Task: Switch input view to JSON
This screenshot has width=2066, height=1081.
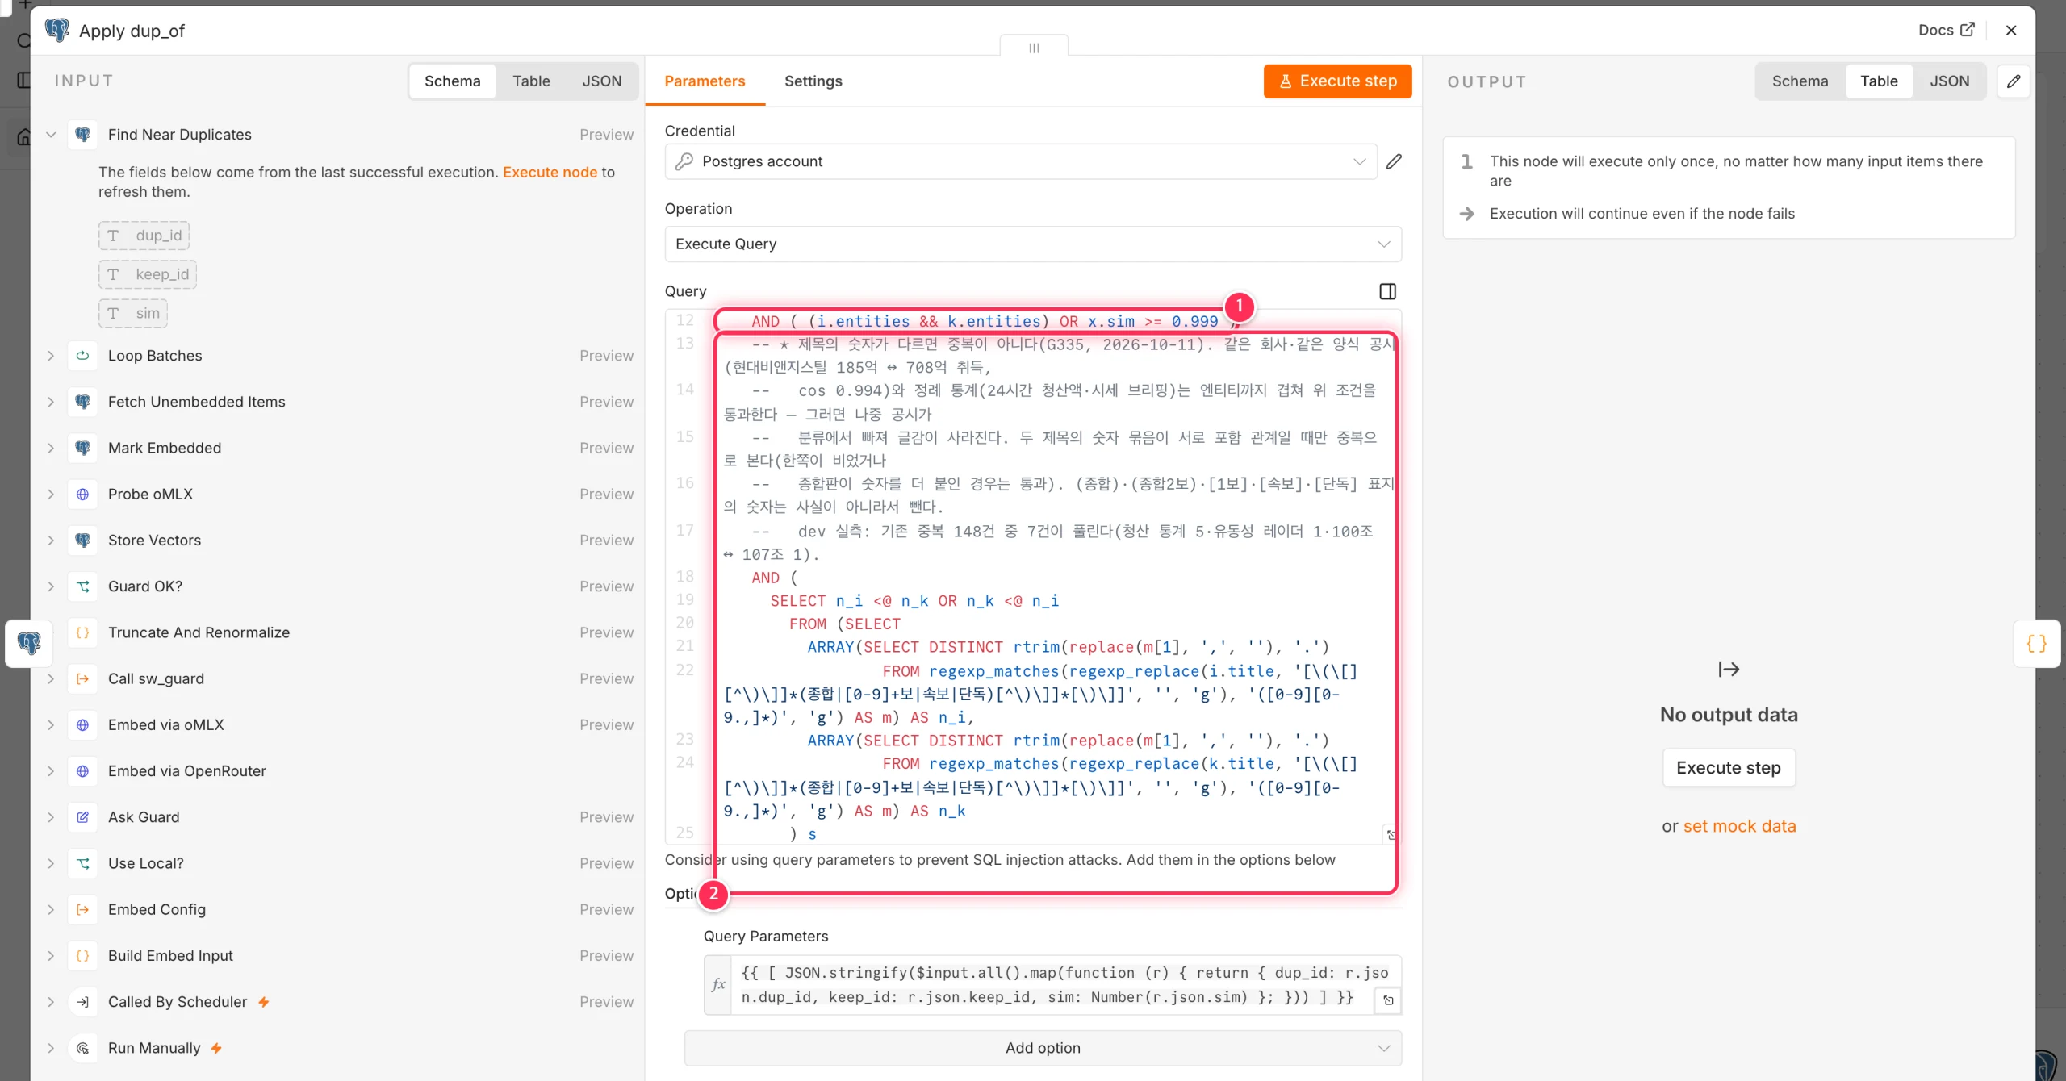Action: point(602,81)
